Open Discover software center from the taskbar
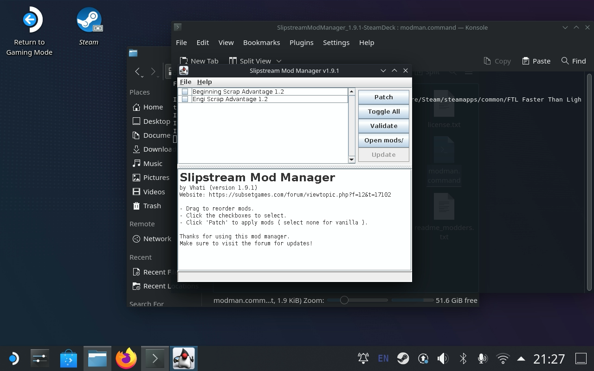This screenshot has height=371, width=594. click(68, 358)
